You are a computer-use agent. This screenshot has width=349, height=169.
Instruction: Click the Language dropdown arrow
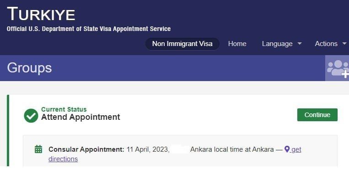click(300, 43)
